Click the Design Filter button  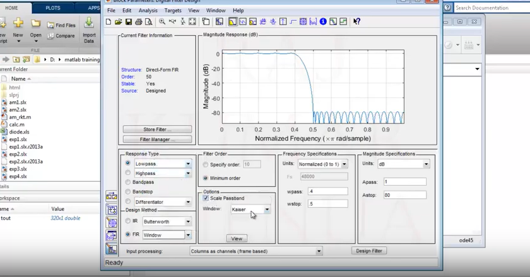pyautogui.click(x=369, y=251)
